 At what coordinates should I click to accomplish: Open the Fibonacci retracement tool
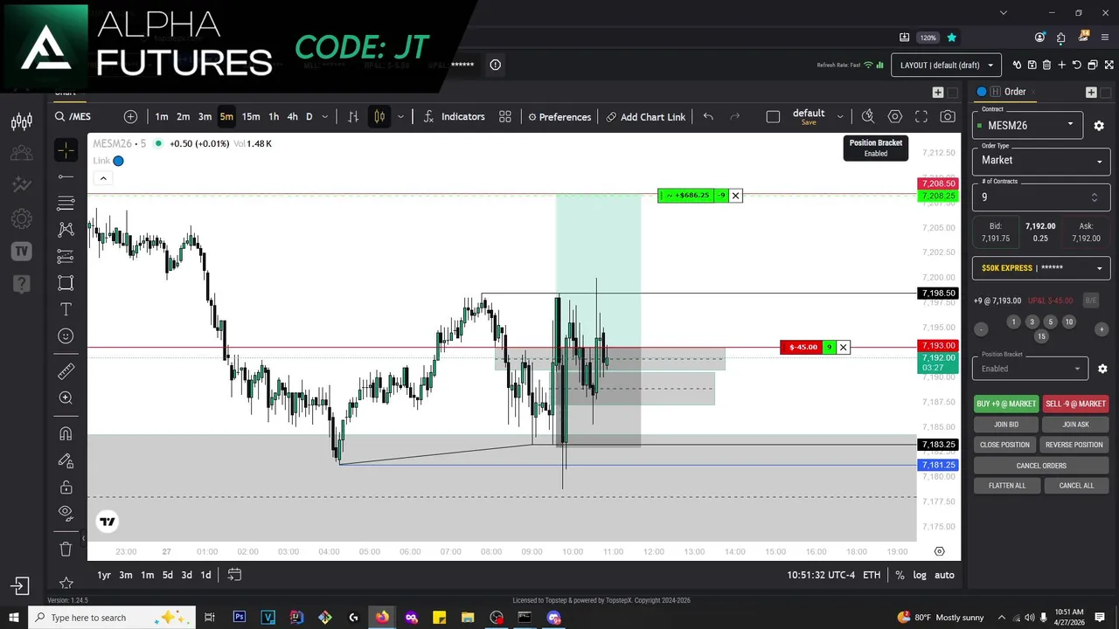point(66,204)
